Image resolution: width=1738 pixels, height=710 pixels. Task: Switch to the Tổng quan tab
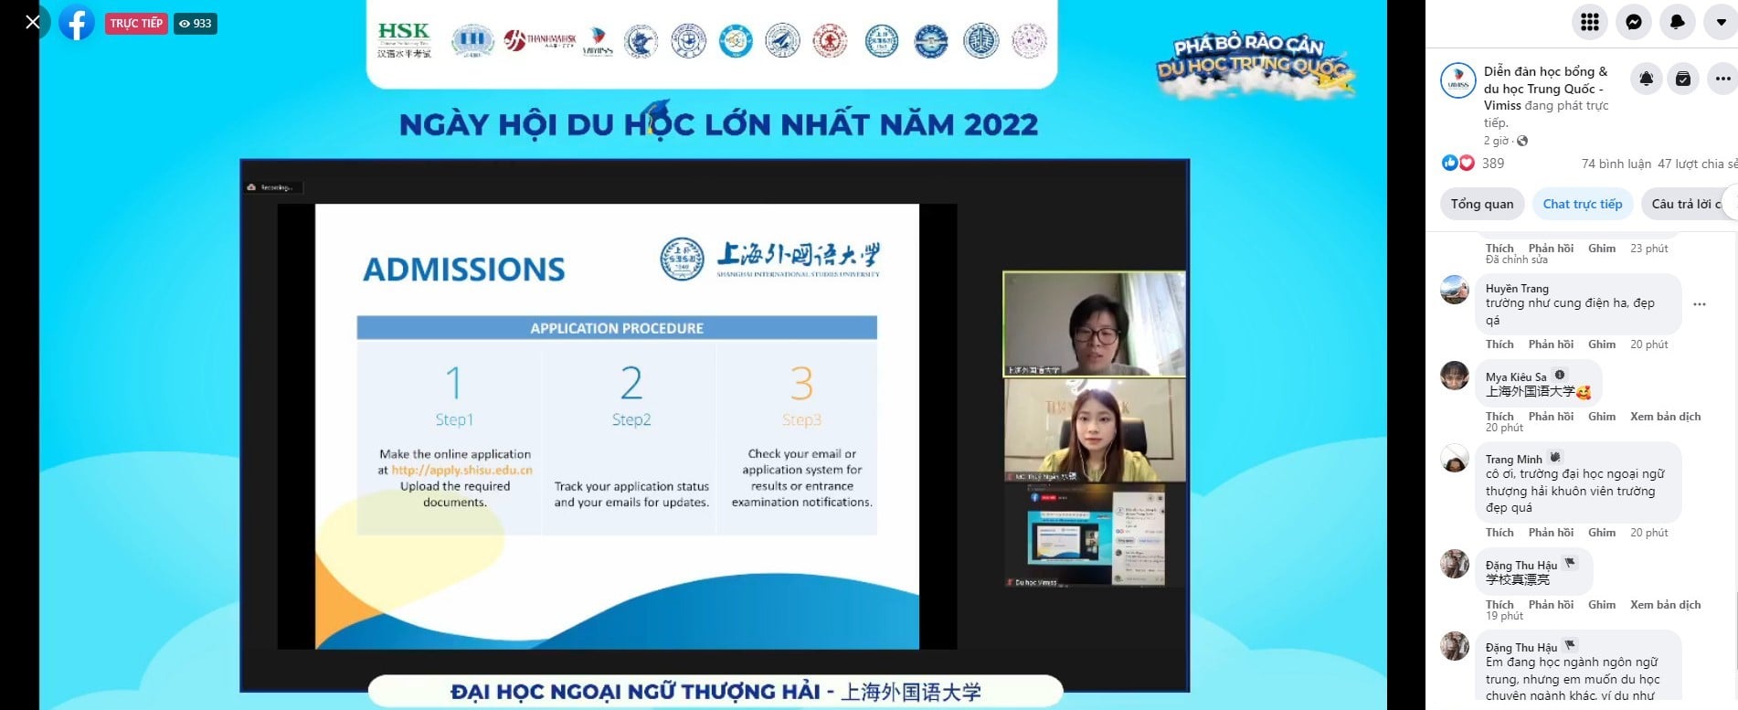1482,204
